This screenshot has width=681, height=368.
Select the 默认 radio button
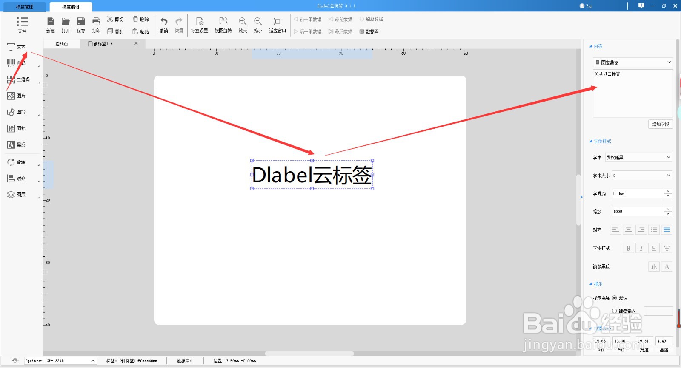pos(614,298)
